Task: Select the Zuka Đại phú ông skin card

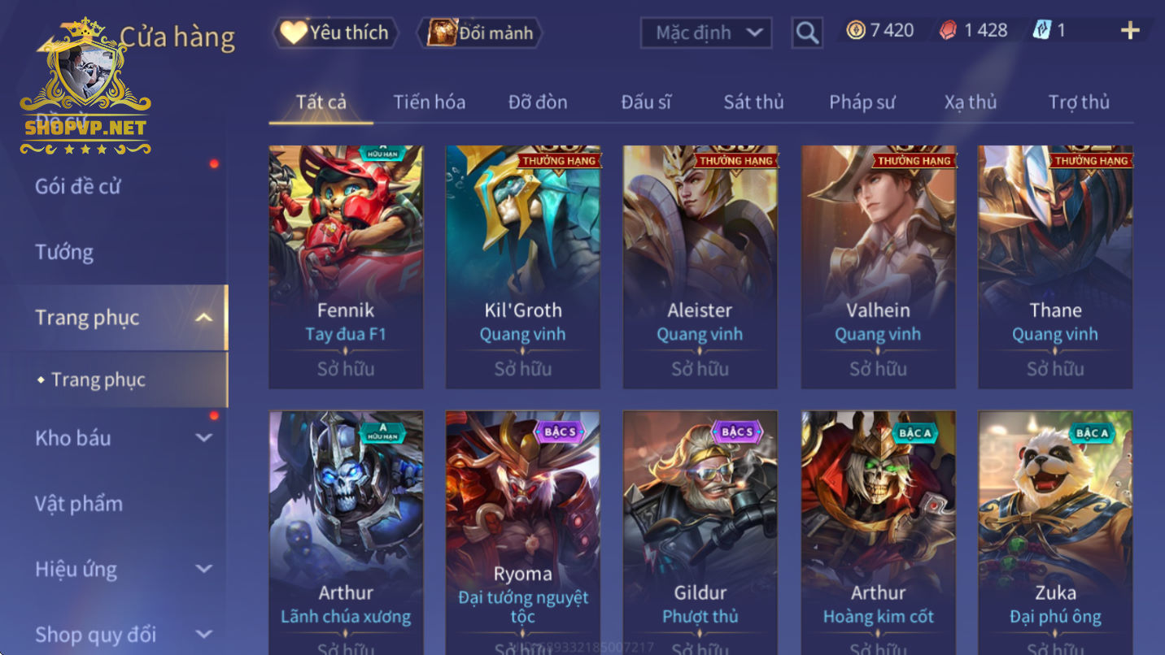Action: (x=1055, y=533)
